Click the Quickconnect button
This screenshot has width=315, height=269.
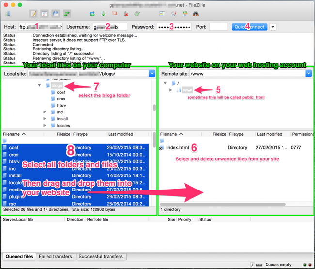coord(249,27)
